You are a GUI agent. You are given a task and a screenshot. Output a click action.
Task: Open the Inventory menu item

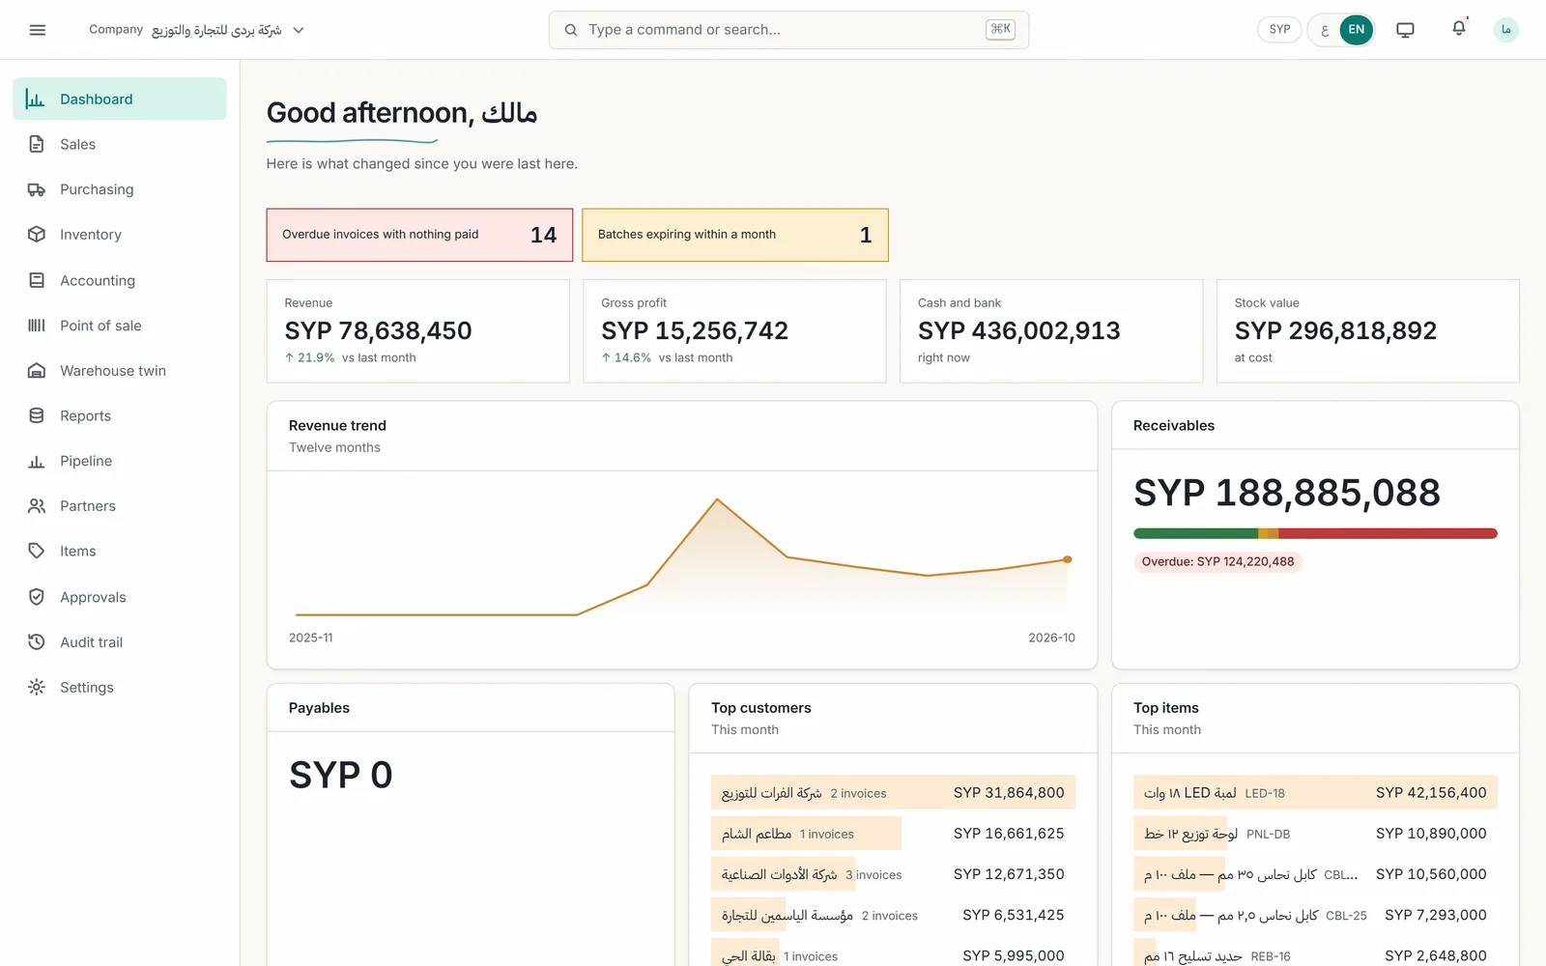(120, 234)
